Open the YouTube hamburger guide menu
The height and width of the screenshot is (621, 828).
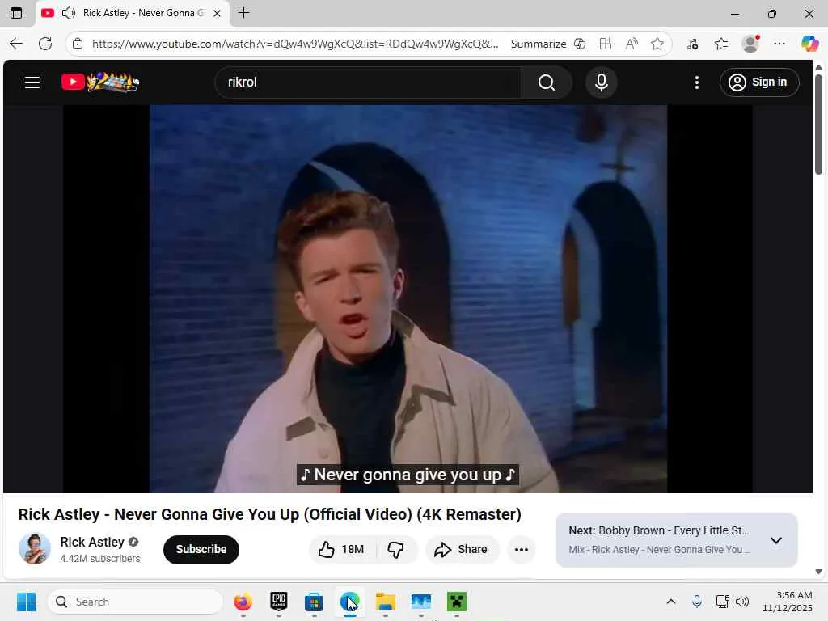[x=32, y=82]
